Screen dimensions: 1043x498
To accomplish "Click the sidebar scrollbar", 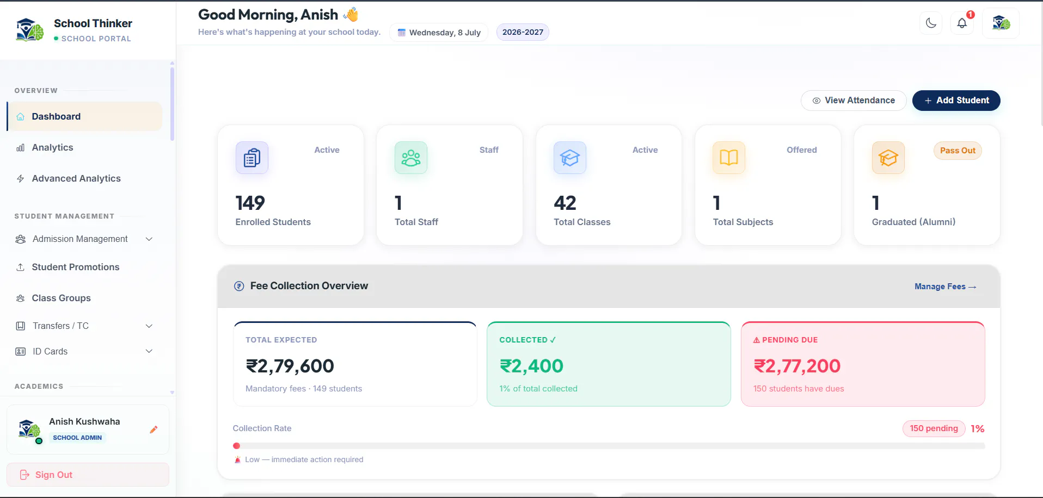I will point(172,103).
